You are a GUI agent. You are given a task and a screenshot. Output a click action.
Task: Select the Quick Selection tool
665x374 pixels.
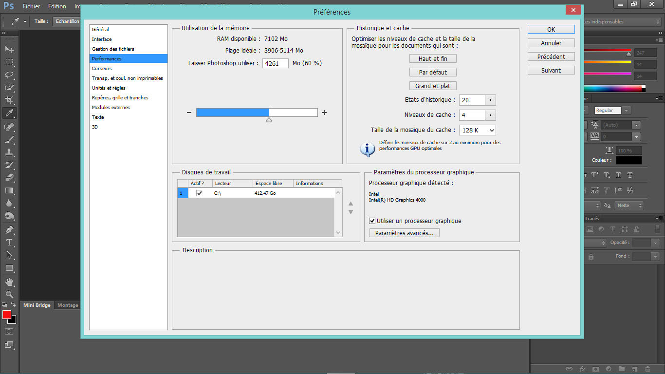tap(9, 88)
